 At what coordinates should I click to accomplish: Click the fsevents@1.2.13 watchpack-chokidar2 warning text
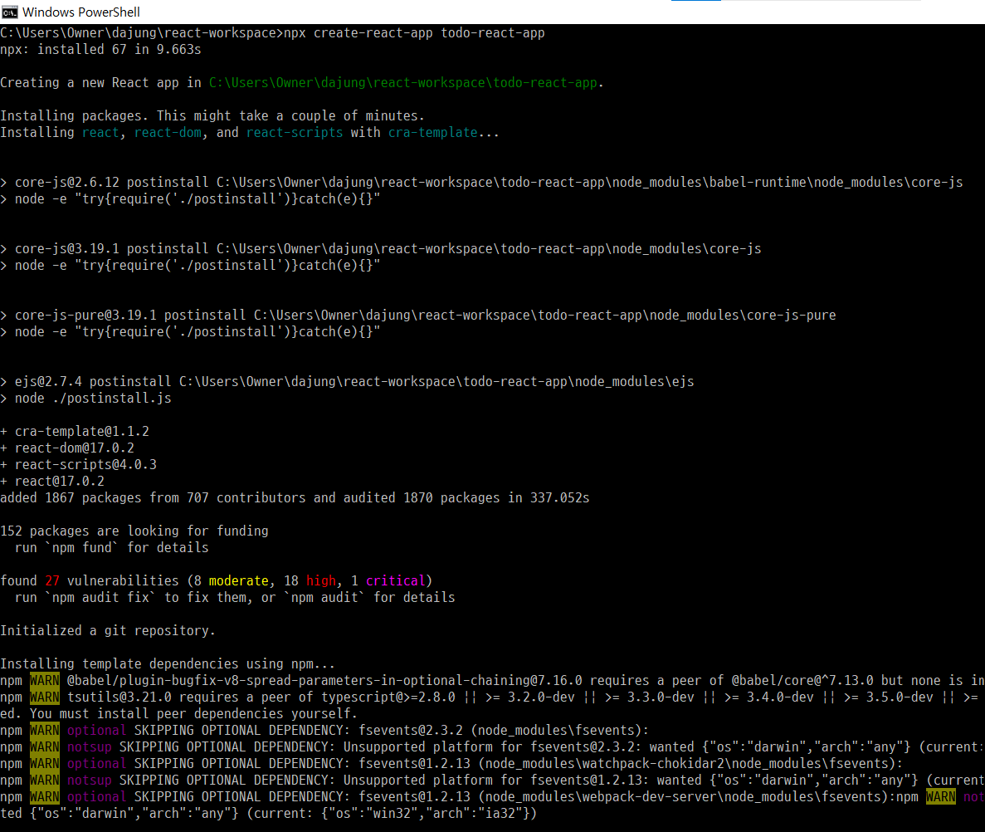click(519, 764)
